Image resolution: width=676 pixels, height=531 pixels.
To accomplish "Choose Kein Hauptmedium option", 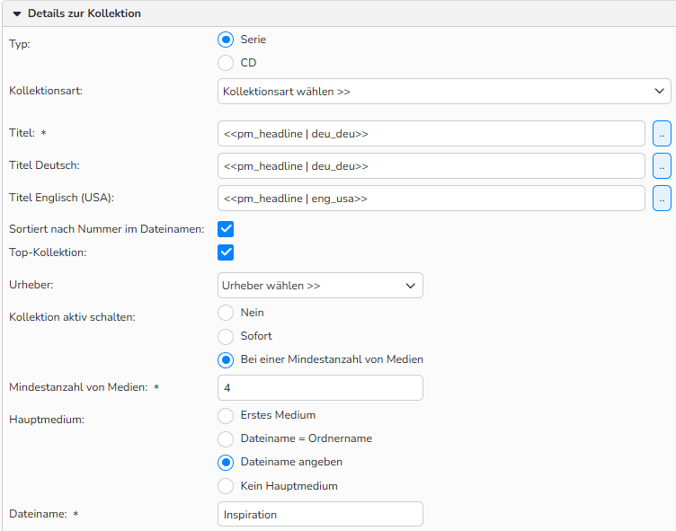I will [226, 486].
